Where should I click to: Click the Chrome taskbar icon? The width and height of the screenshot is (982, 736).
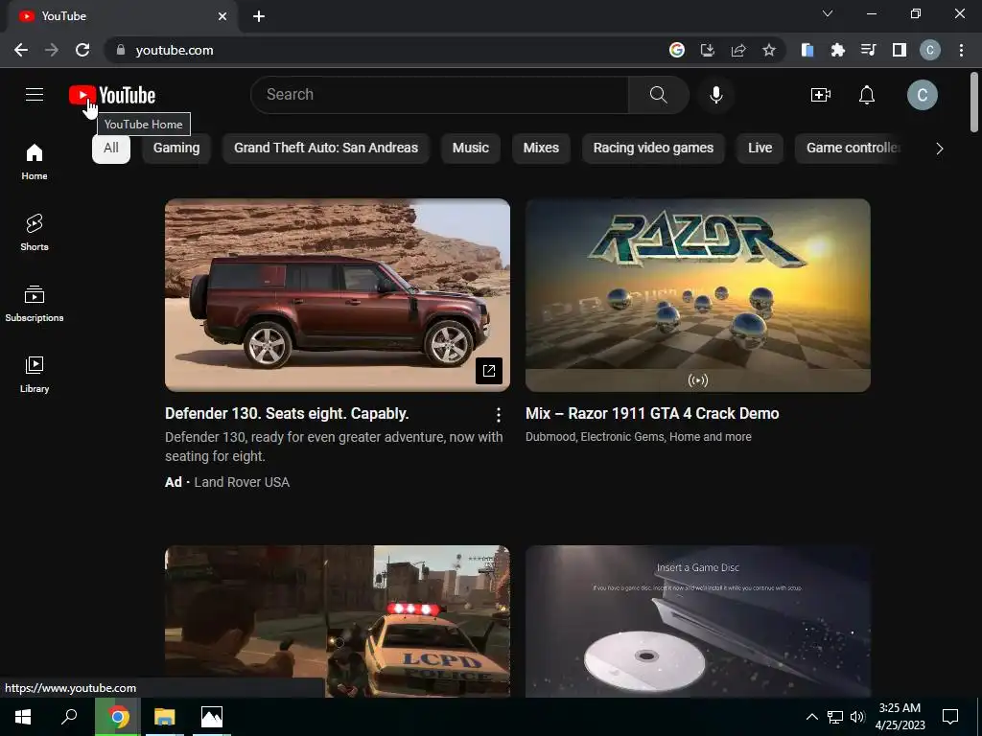pos(117,717)
